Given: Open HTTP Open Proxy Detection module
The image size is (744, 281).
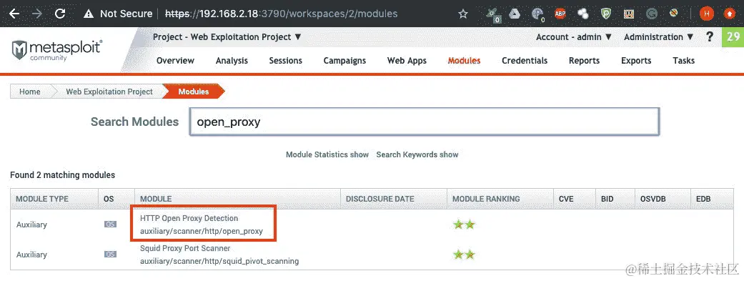Looking at the screenshot, I should pyautogui.click(x=189, y=218).
